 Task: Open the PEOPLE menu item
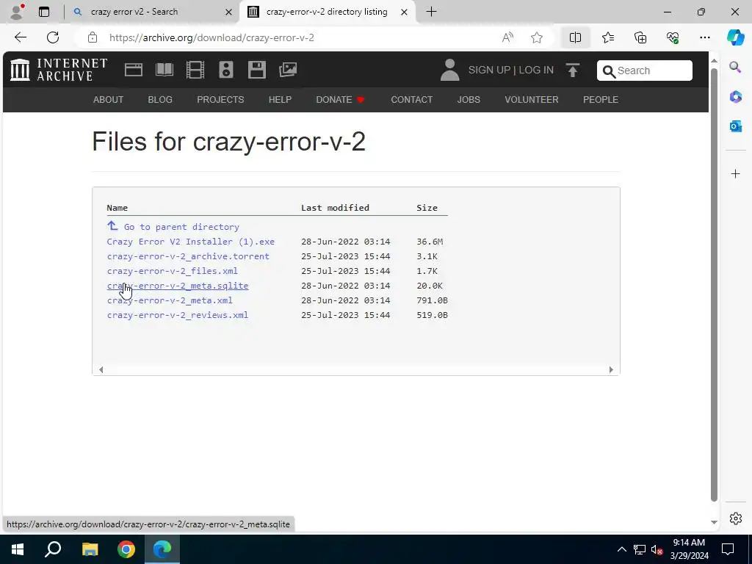tap(601, 100)
